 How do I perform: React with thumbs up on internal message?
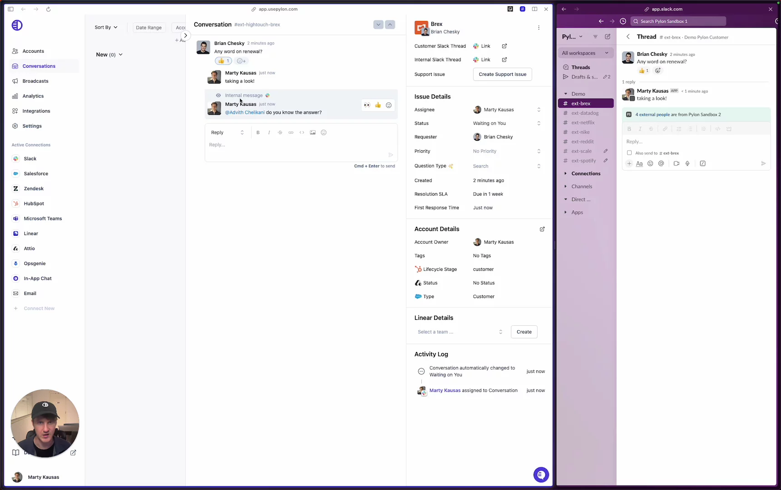pyautogui.click(x=378, y=105)
